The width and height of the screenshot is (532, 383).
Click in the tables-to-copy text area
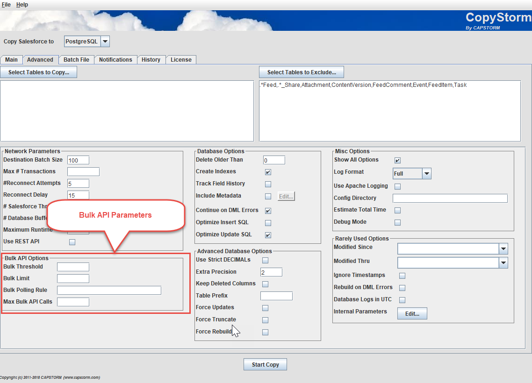coord(127,111)
